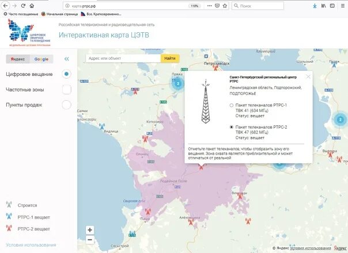Click the Интерактивная карта ЦЭТВ heading
The height and width of the screenshot is (253, 348).
(x=104, y=35)
